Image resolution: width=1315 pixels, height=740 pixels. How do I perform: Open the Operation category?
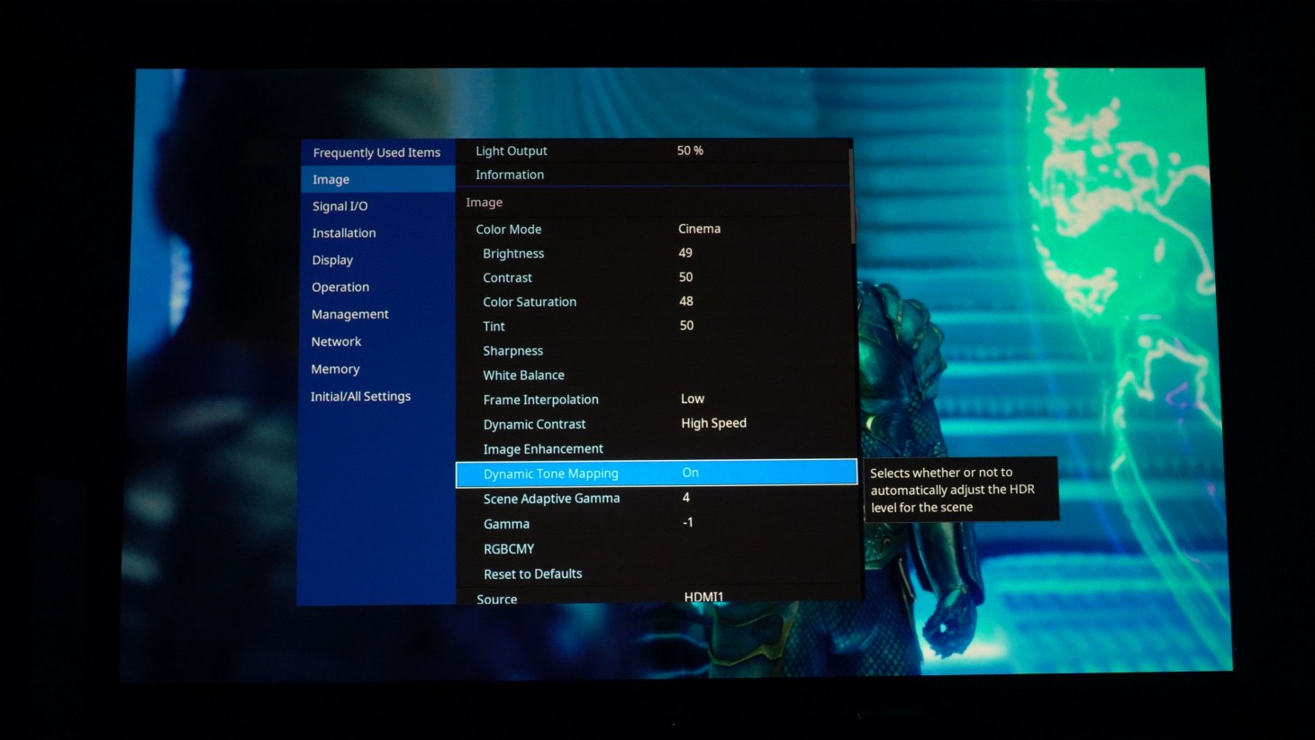376,287
